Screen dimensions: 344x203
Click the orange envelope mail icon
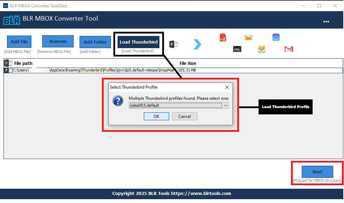coord(248,38)
